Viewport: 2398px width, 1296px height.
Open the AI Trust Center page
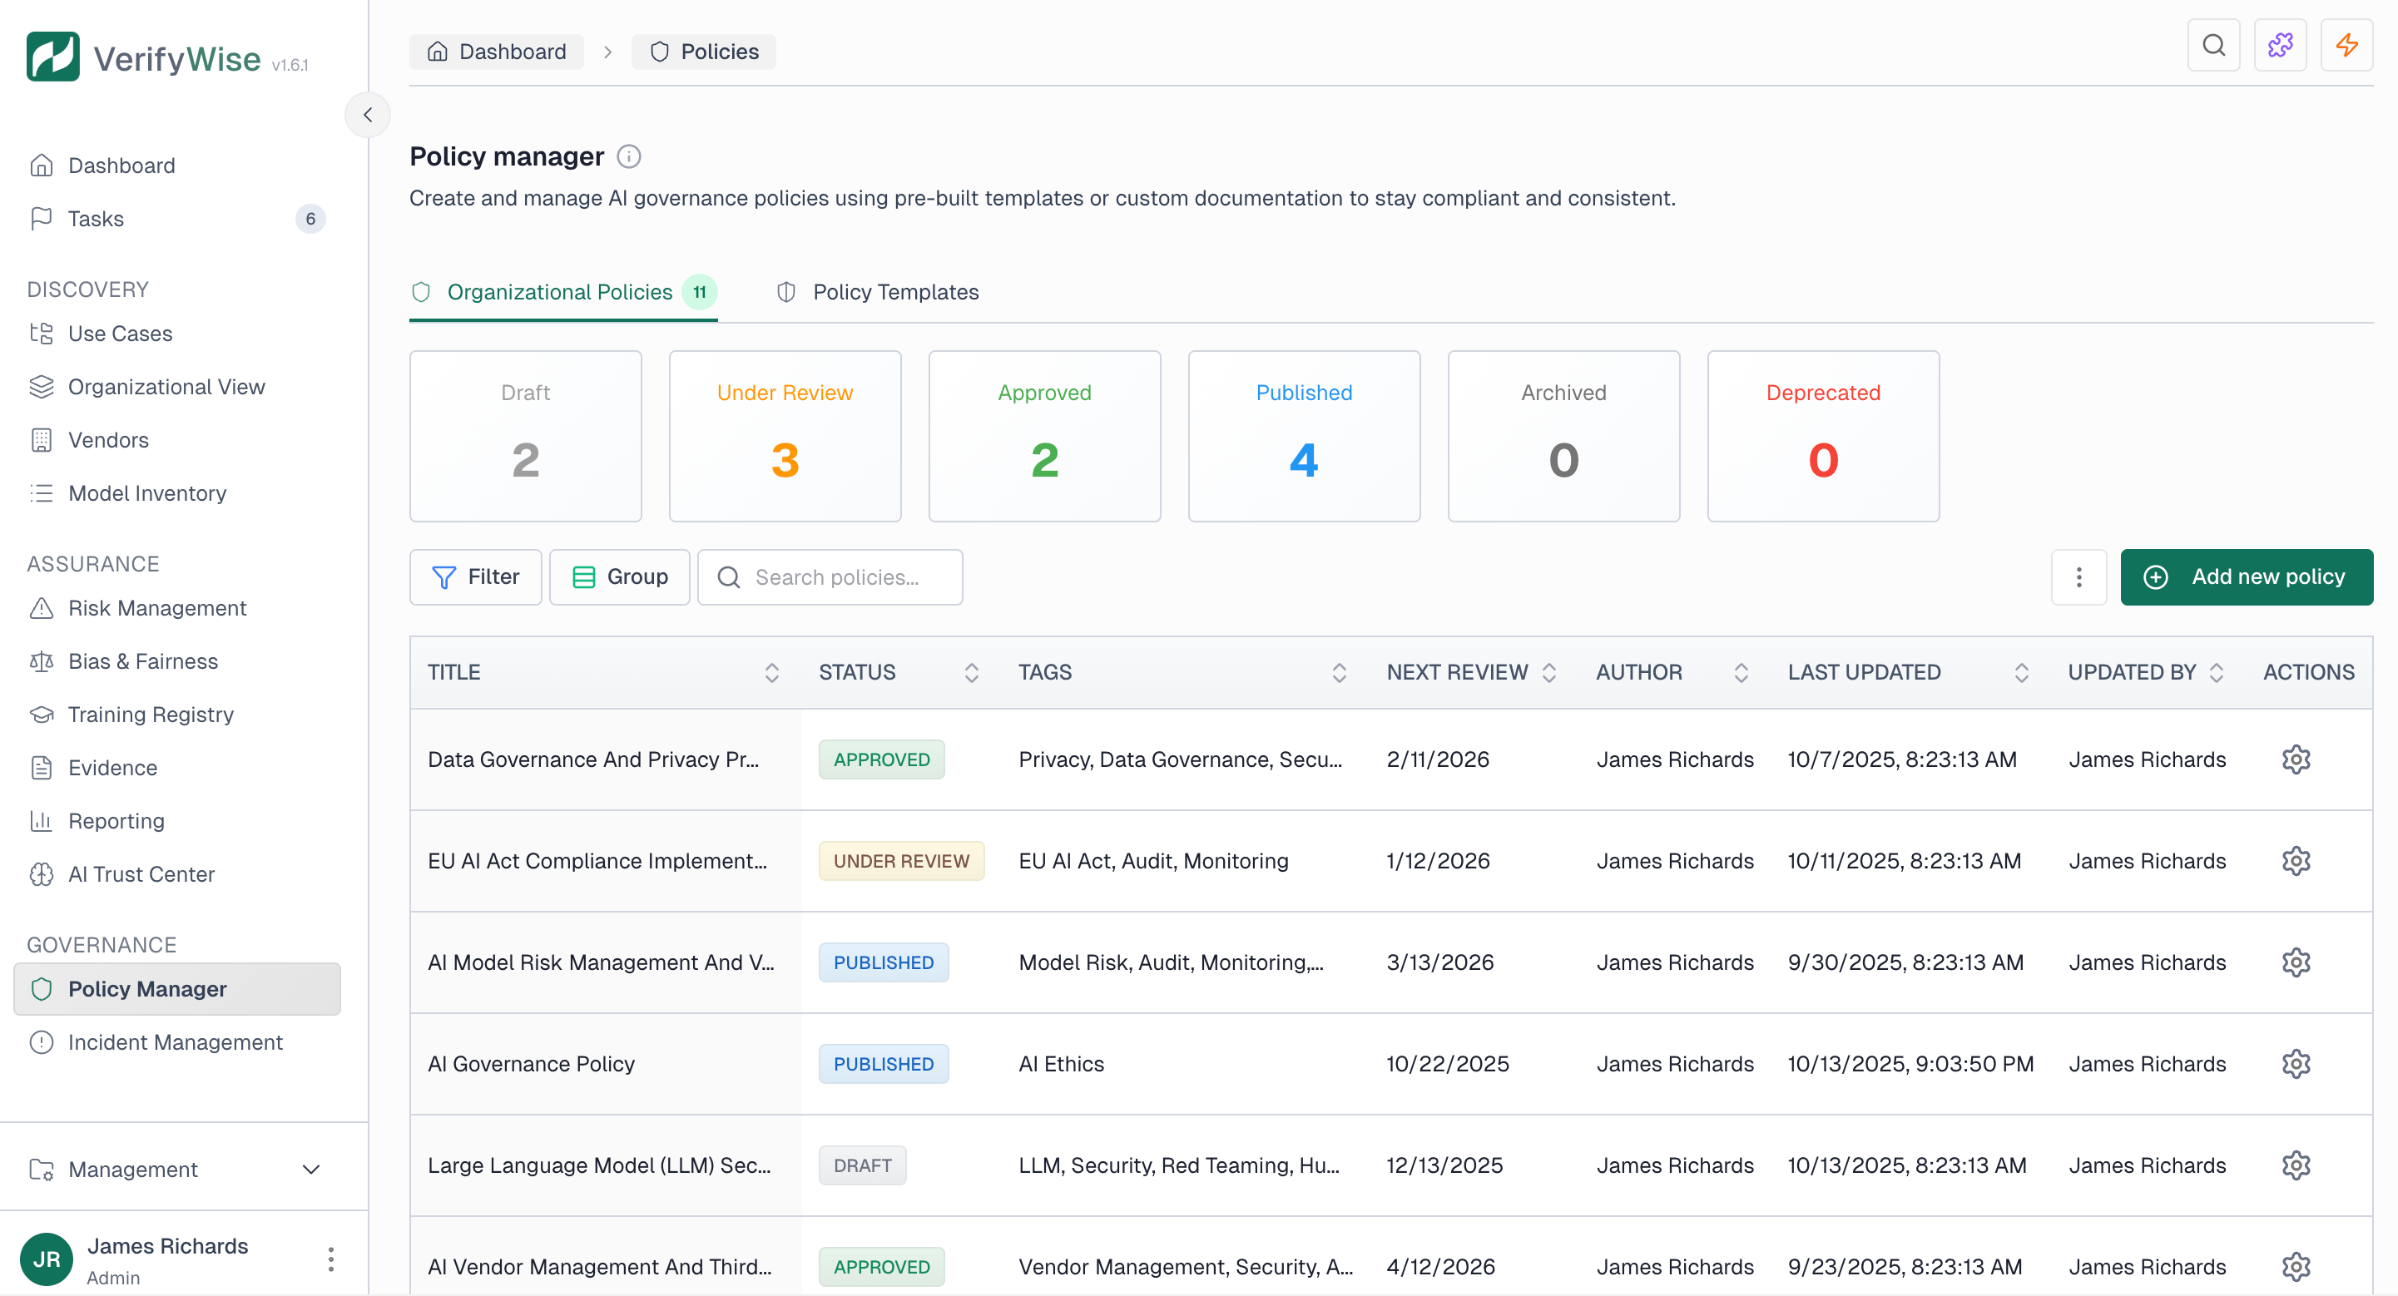tap(141, 873)
